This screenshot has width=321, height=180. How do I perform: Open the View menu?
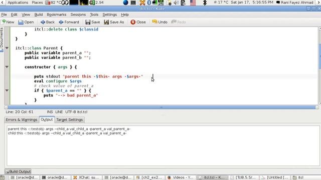click(x=26, y=14)
